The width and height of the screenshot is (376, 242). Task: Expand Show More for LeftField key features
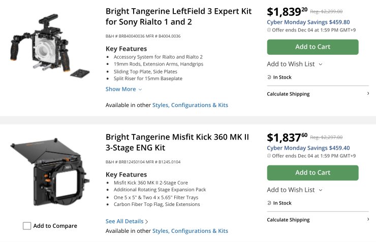123,89
